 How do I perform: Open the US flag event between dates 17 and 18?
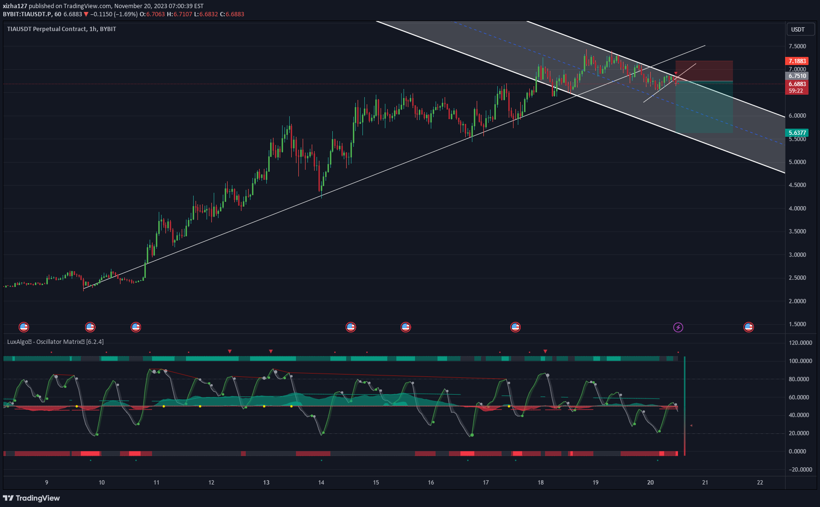pos(515,327)
